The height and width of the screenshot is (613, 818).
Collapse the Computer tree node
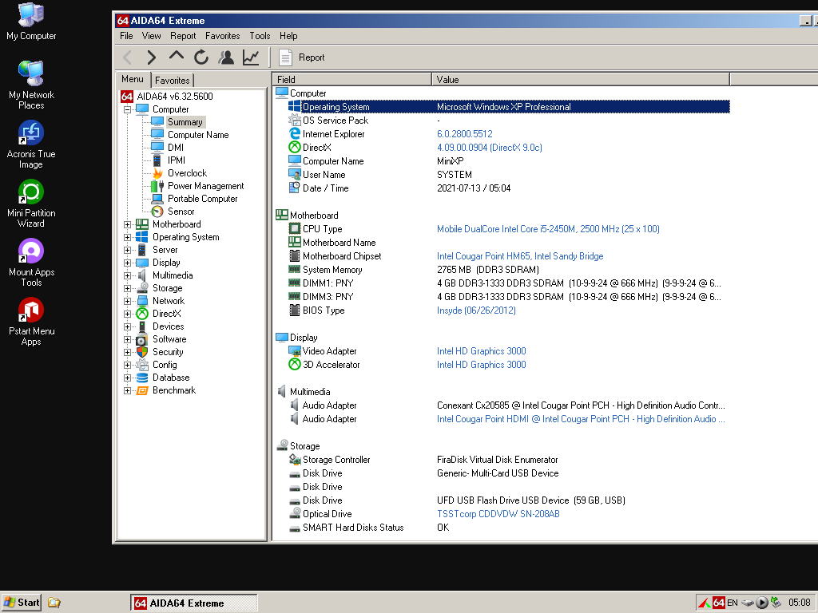click(127, 109)
